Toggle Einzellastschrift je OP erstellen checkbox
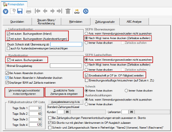 click(87, 75)
